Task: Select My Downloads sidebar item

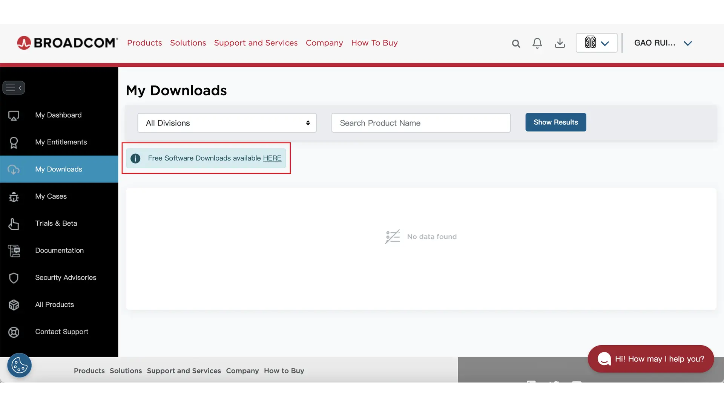Action: point(59,169)
